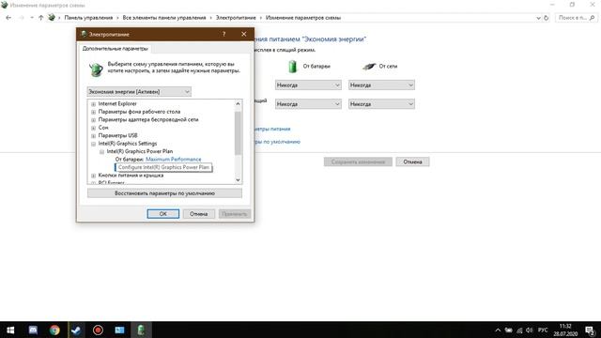Open the red record app on the taskbar
The width and height of the screenshot is (601, 338).
98,330
